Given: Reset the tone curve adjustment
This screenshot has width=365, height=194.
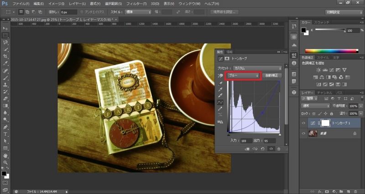Looking at the screenshot, I should (263, 149).
